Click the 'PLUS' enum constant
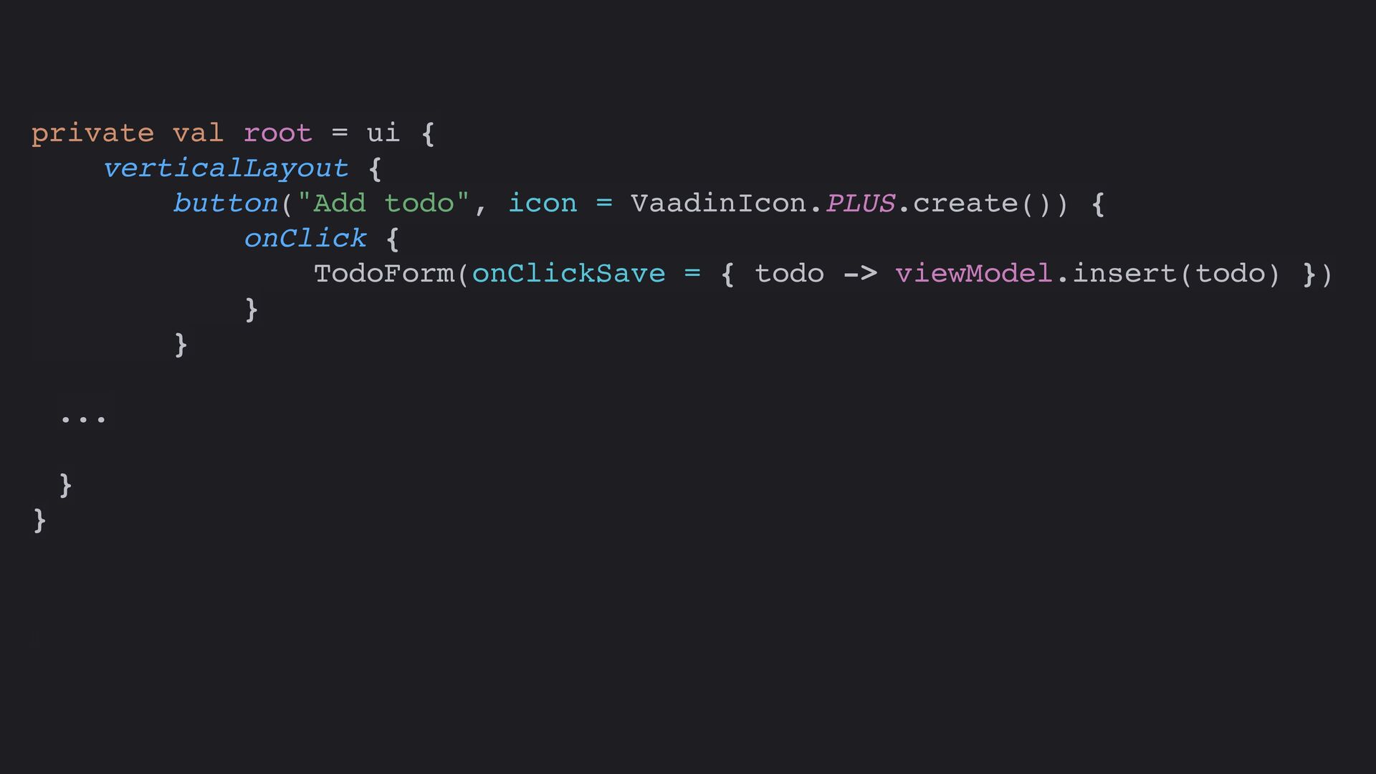 860,204
